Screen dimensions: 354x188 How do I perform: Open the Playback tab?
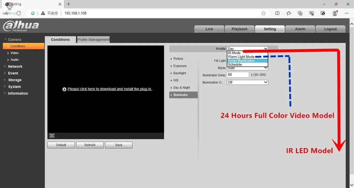(239, 29)
